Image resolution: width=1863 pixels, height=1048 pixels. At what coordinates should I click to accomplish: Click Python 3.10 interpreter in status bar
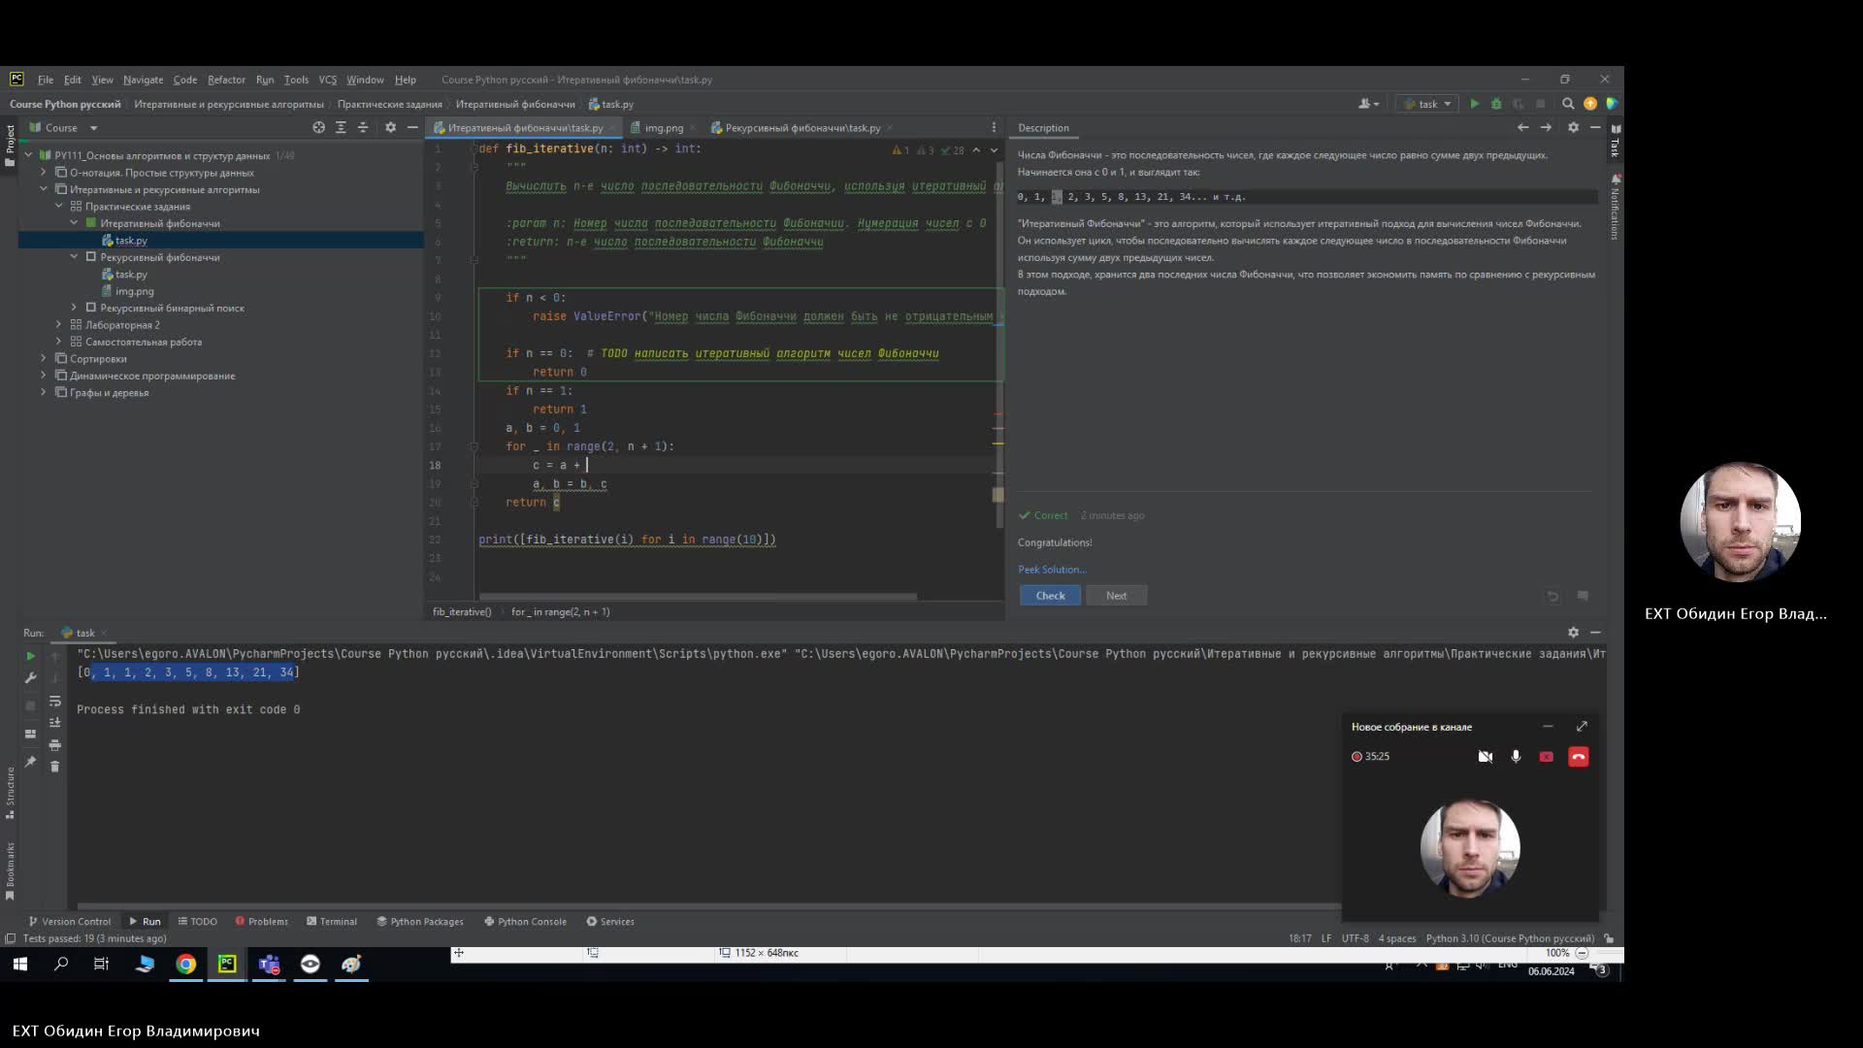point(1510,938)
